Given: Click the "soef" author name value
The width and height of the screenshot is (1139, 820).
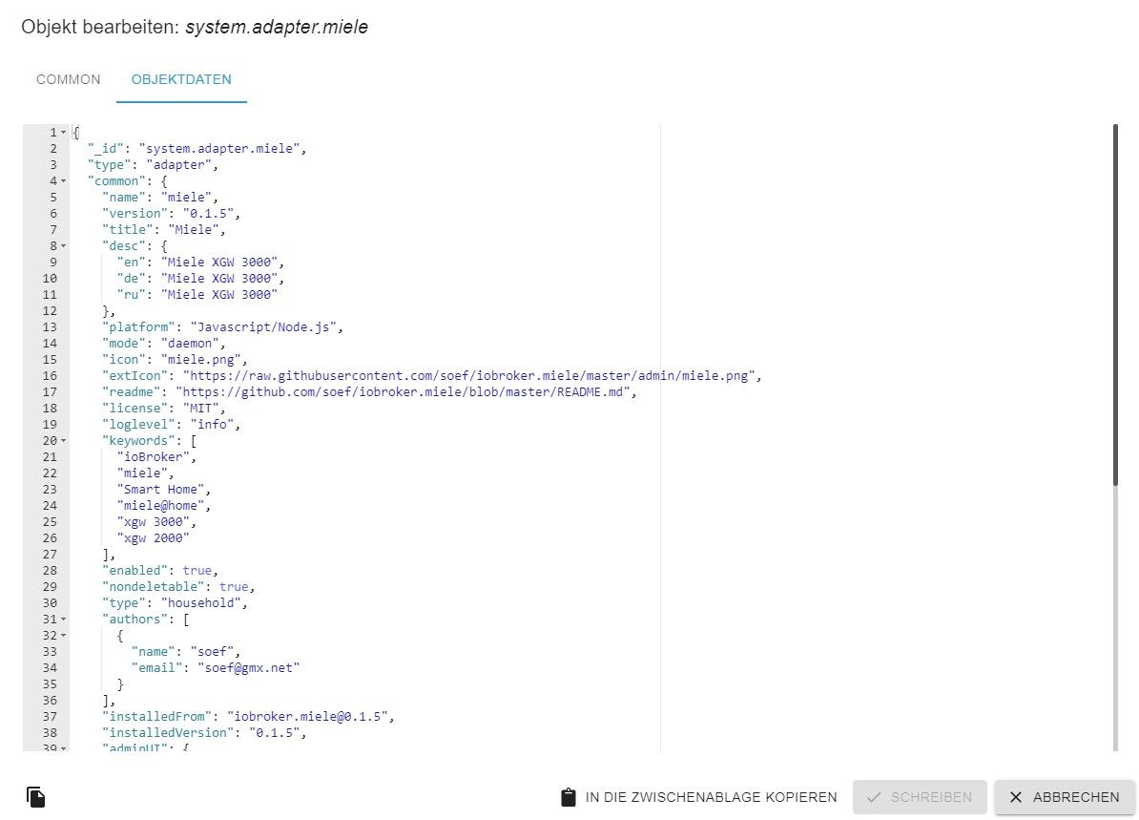Looking at the screenshot, I should 212,651.
